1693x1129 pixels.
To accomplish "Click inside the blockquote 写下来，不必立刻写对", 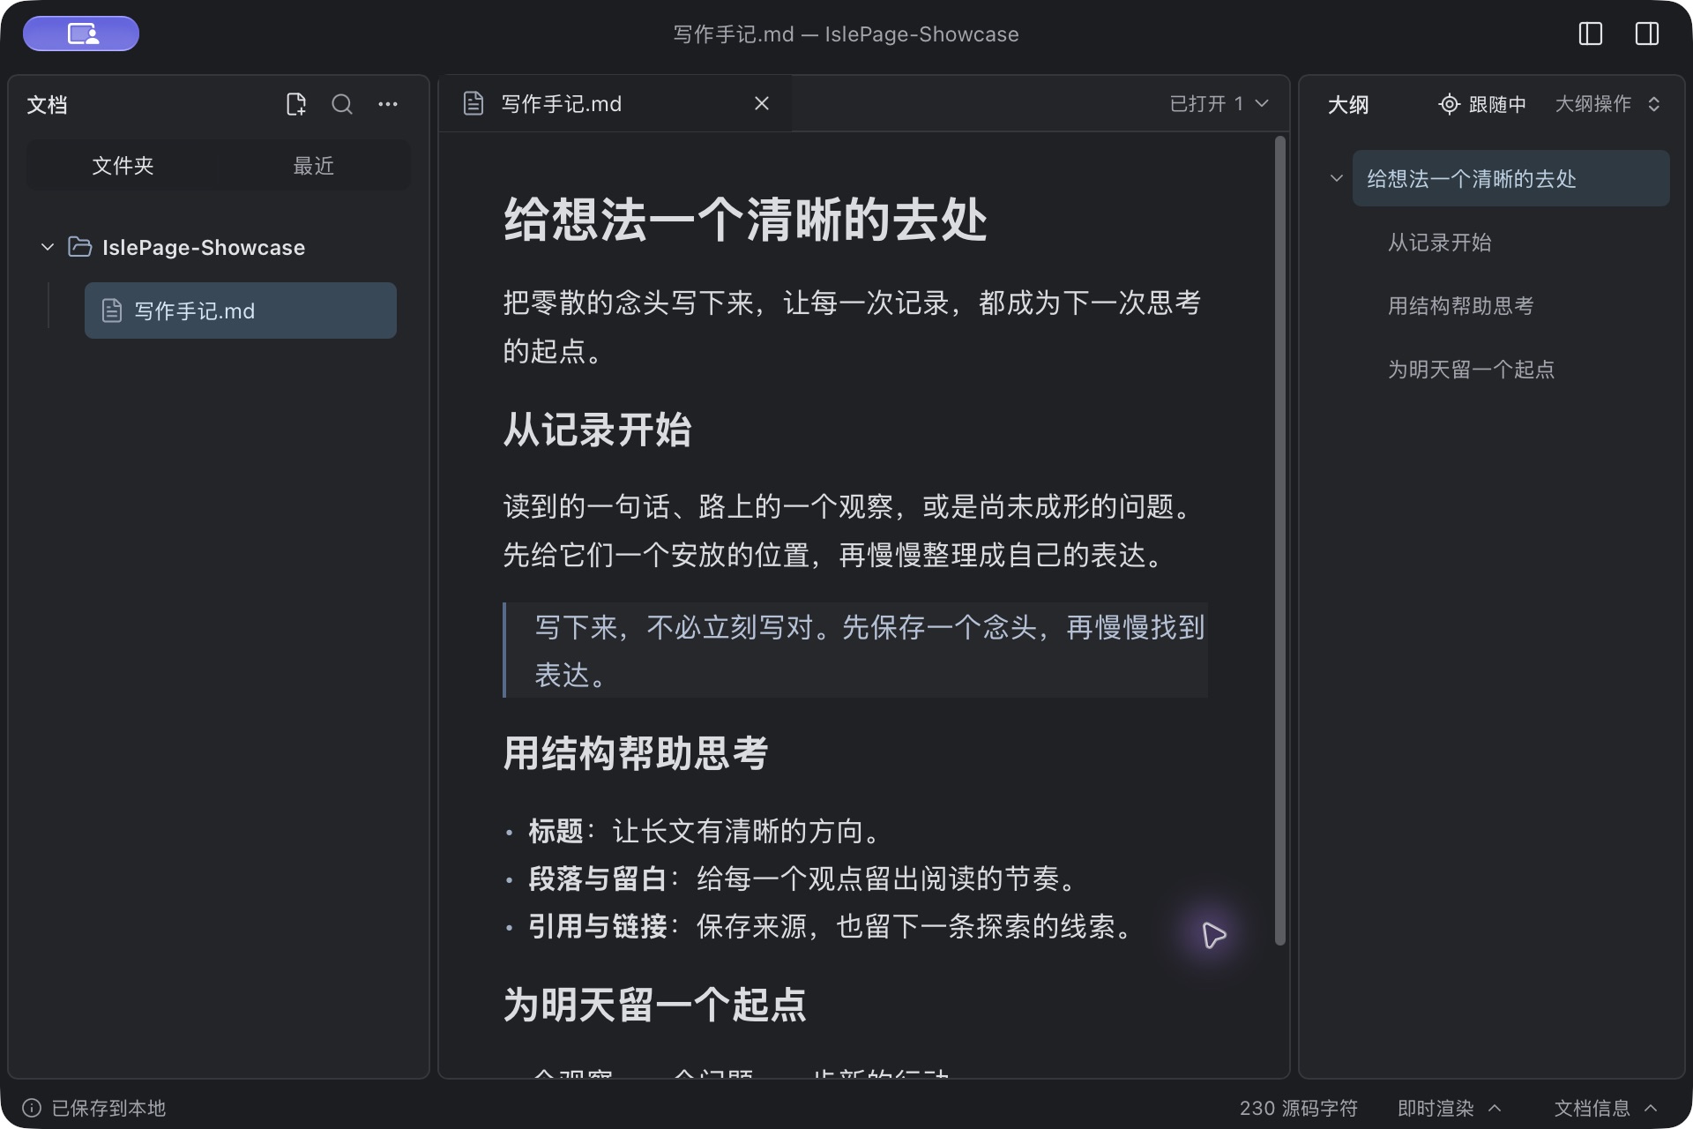I will click(x=855, y=650).
